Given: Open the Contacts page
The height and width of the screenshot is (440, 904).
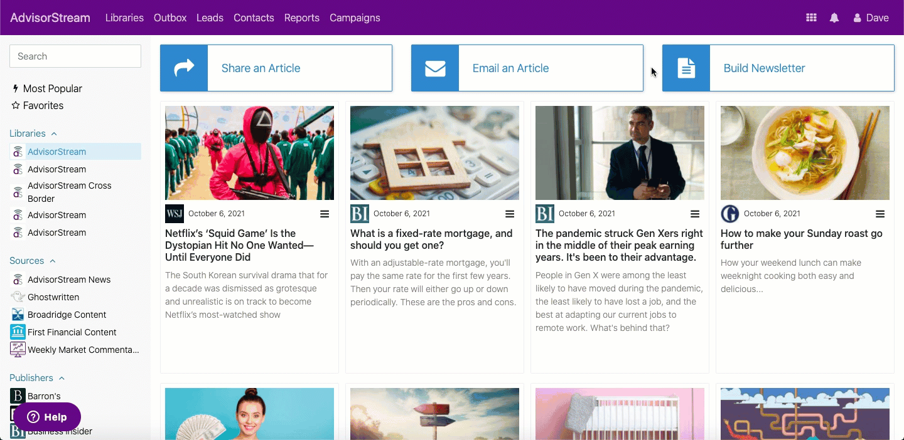Looking at the screenshot, I should pyautogui.click(x=254, y=18).
